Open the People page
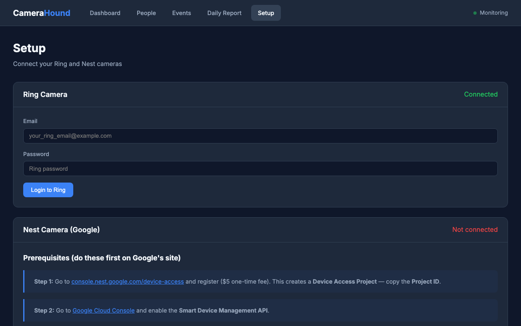This screenshot has height=326, width=521. 146,13
